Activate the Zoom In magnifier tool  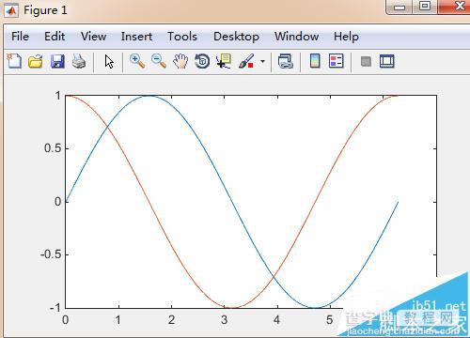click(x=137, y=61)
